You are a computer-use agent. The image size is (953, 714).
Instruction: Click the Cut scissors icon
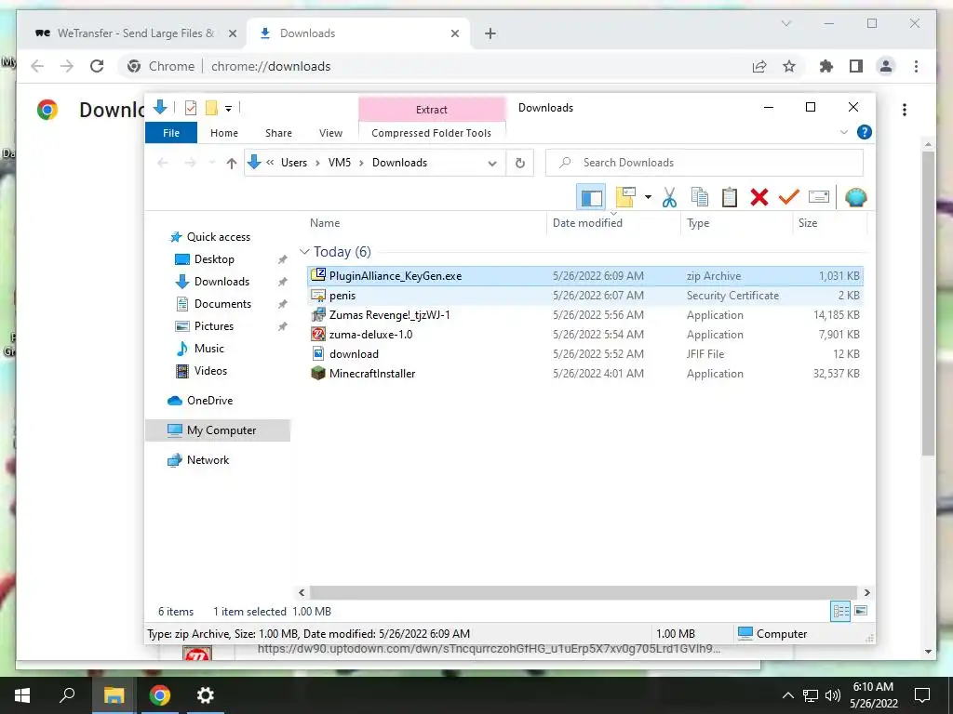point(669,197)
